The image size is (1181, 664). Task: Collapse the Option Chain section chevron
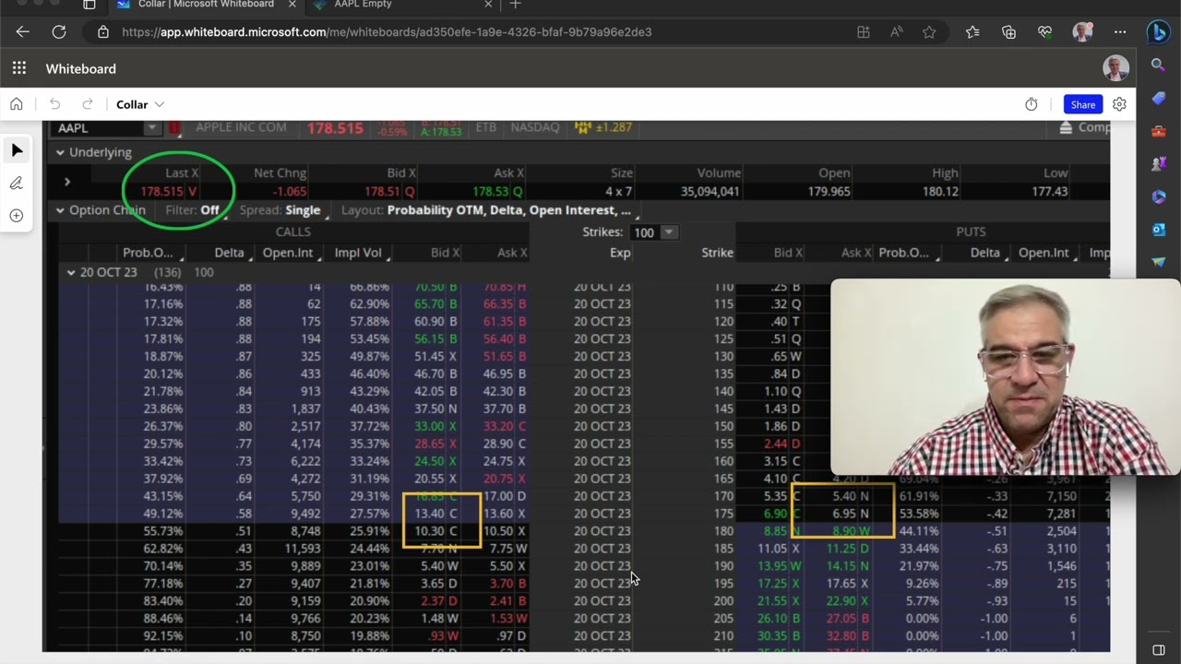[x=60, y=210]
